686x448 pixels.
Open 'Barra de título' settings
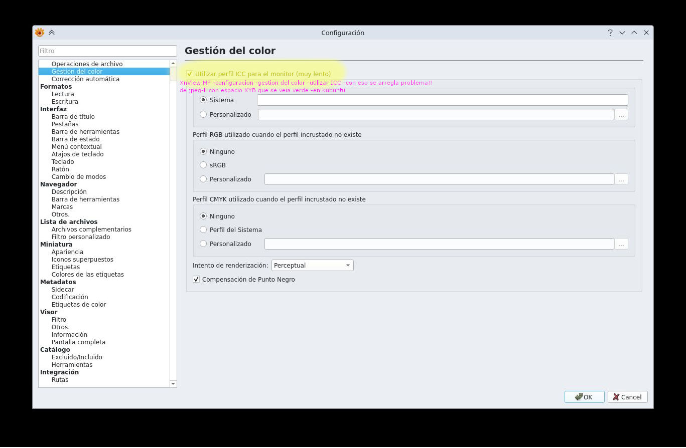click(73, 116)
